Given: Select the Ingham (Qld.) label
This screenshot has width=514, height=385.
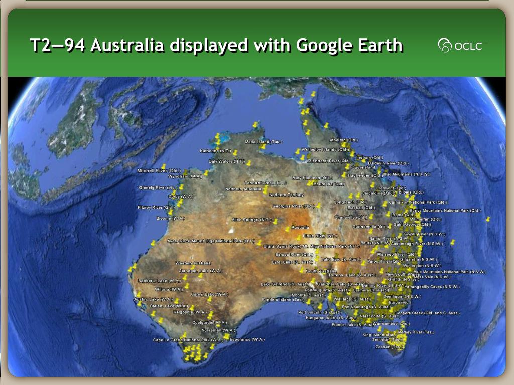Looking at the screenshot, I should (370, 157).
